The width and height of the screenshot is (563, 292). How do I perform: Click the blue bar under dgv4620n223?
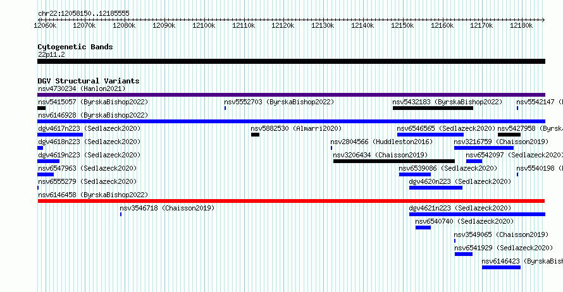436,188
